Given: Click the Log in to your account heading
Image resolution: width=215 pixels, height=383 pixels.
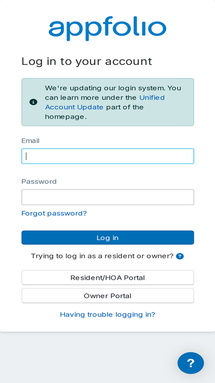Looking at the screenshot, I should (x=87, y=61).
